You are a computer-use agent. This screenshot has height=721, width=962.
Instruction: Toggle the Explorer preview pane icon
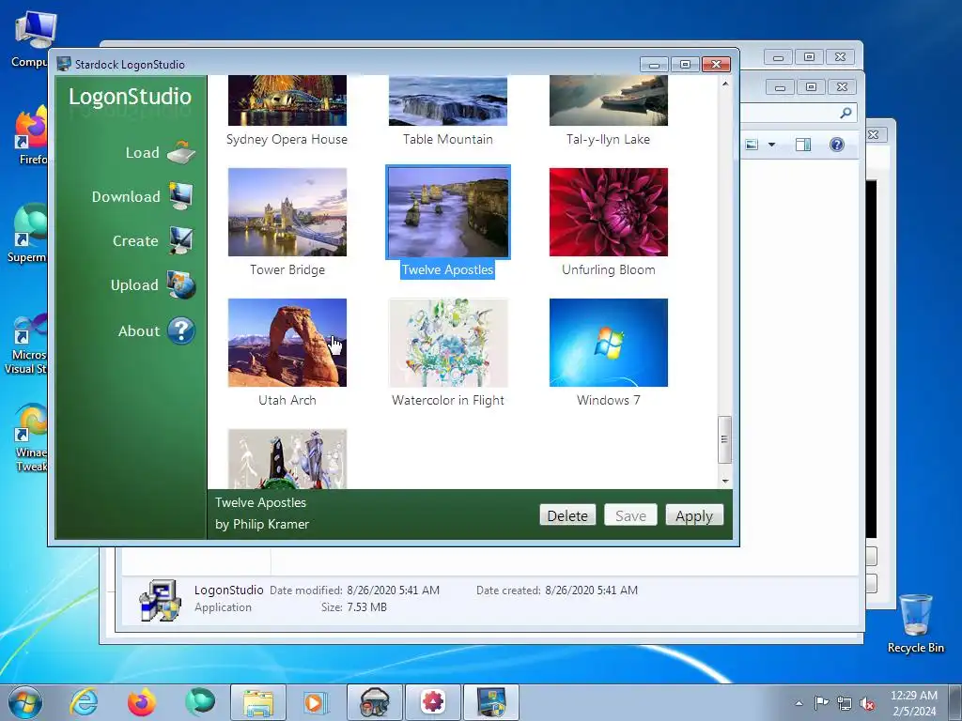click(803, 145)
